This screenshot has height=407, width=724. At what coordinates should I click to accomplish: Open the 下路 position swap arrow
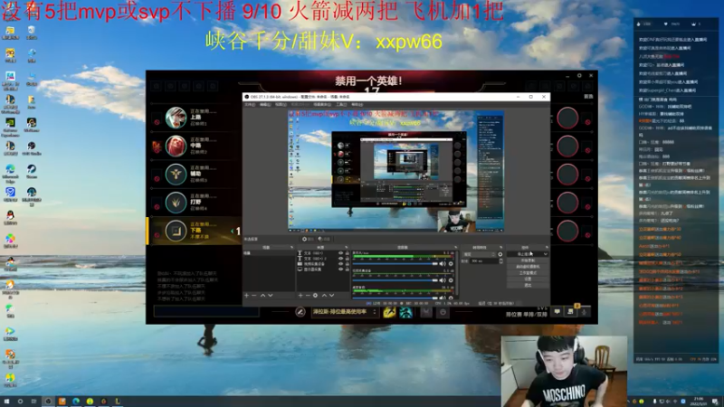[x=232, y=231]
